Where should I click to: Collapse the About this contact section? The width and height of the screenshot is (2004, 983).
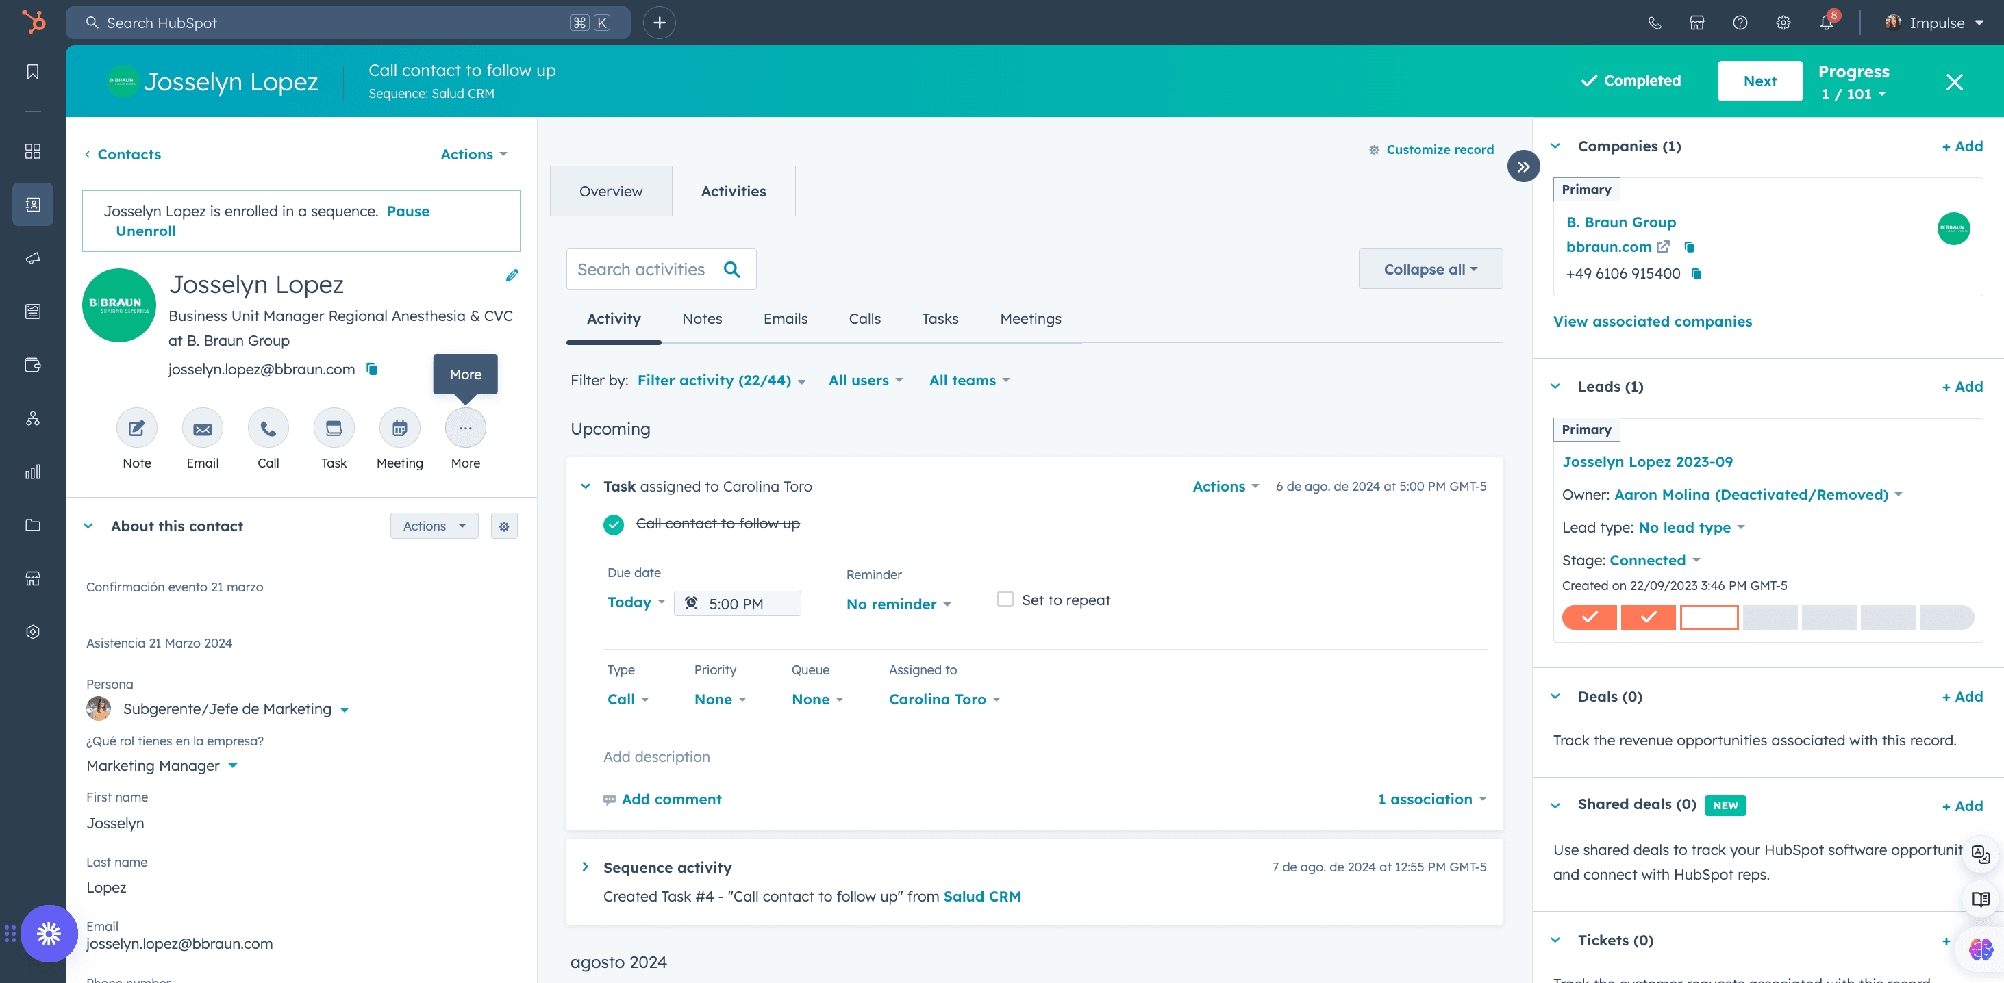coord(88,526)
